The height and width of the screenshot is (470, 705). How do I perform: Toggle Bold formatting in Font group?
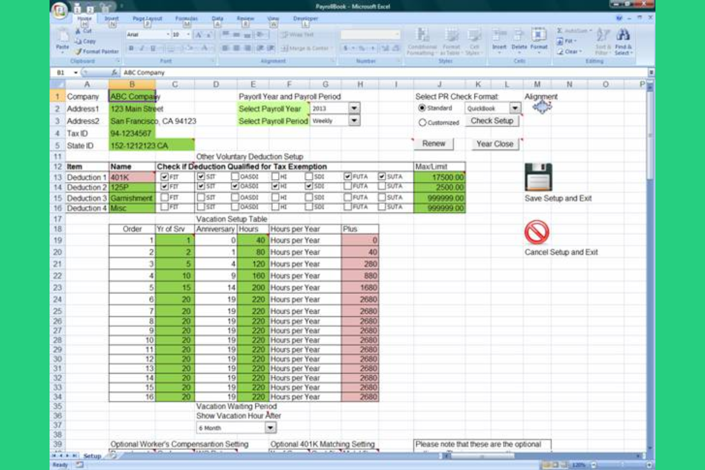coord(131,48)
